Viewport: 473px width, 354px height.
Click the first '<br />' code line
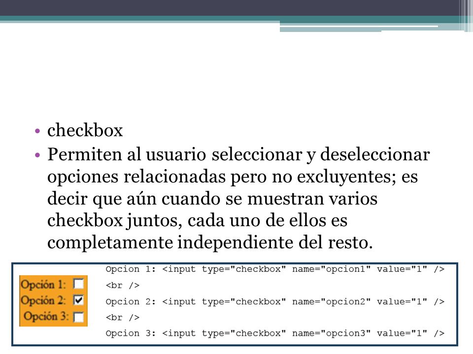(x=123, y=285)
